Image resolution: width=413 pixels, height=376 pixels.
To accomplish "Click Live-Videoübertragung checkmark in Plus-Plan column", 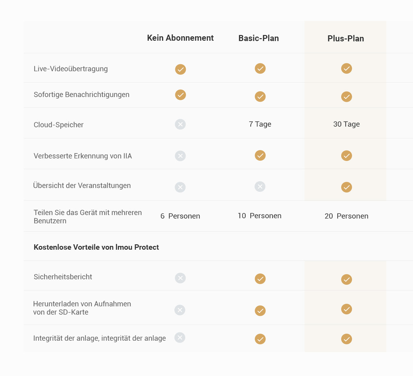I will pos(347,68).
